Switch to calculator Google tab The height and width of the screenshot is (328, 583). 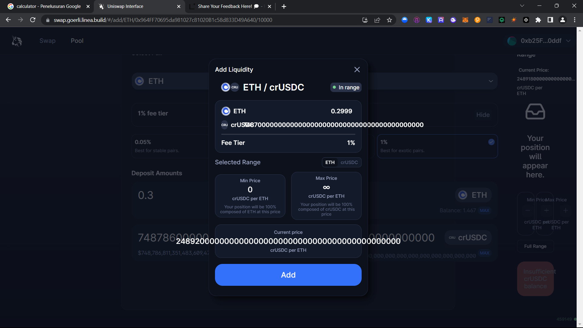click(49, 6)
